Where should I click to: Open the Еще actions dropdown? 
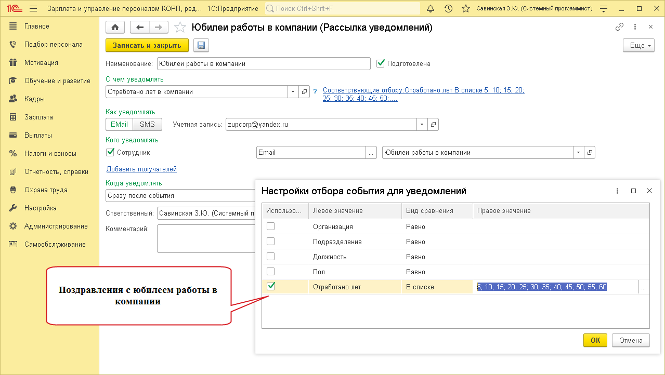pos(638,45)
